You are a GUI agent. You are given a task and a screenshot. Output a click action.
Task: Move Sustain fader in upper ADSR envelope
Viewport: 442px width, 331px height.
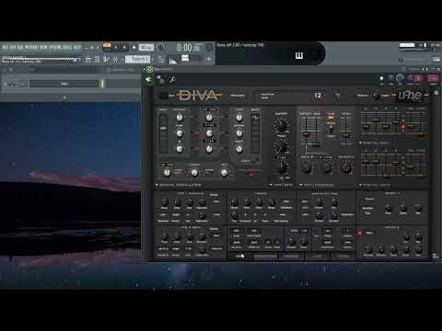(x=386, y=126)
